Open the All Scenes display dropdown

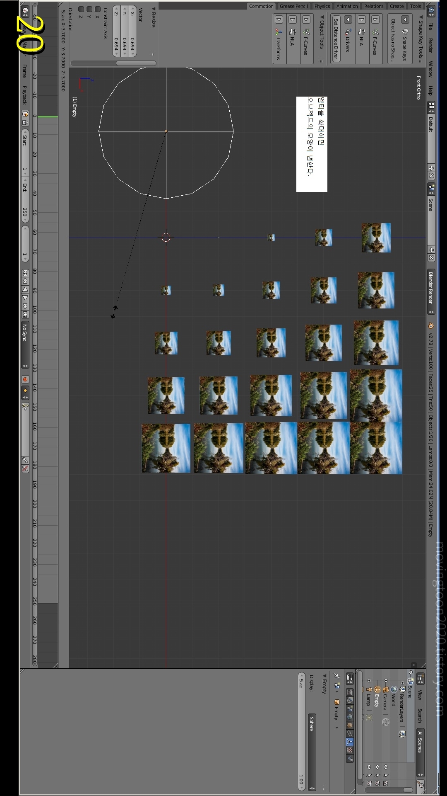point(421,753)
